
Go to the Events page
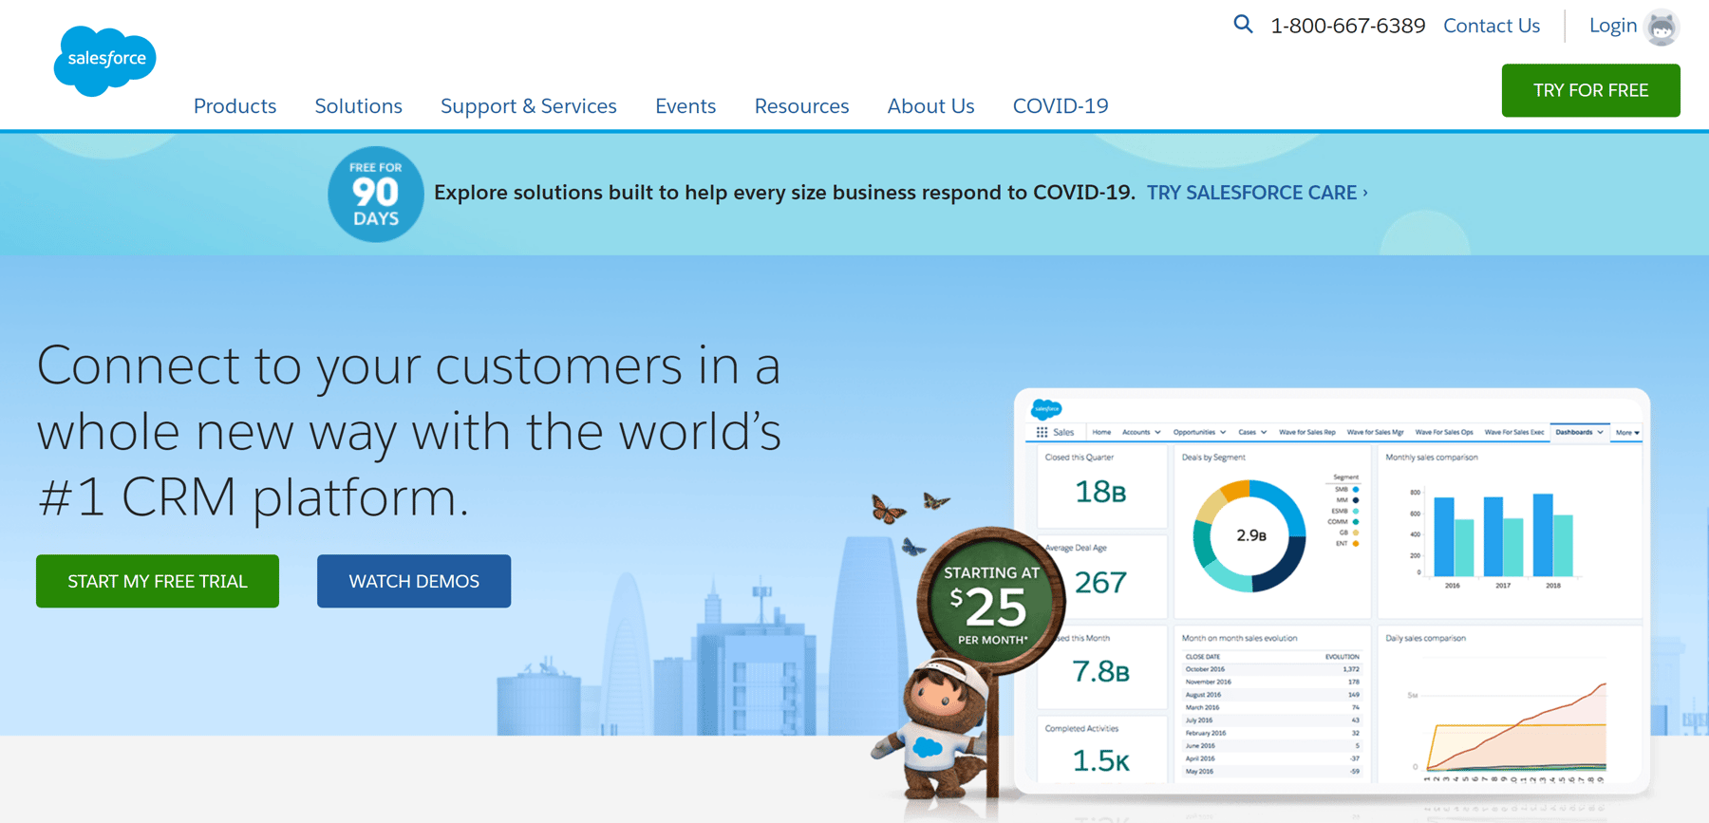click(685, 106)
